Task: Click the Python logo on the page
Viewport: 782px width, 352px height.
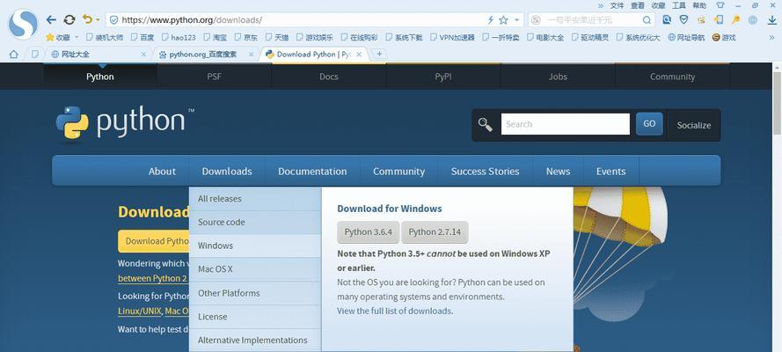Action: click(125, 122)
